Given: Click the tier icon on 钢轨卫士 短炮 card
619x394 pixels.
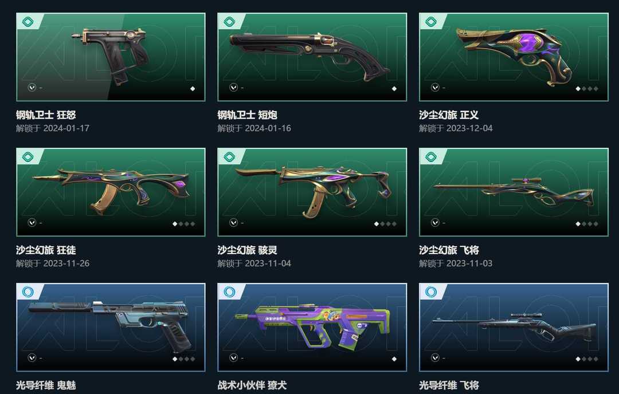Looking at the screenshot, I should pyautogui.click(x=229, y=21).
